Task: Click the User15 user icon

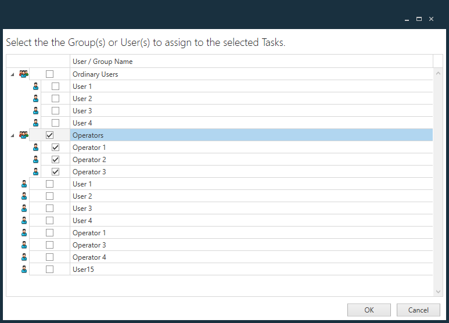Action: tap(24, 270)
